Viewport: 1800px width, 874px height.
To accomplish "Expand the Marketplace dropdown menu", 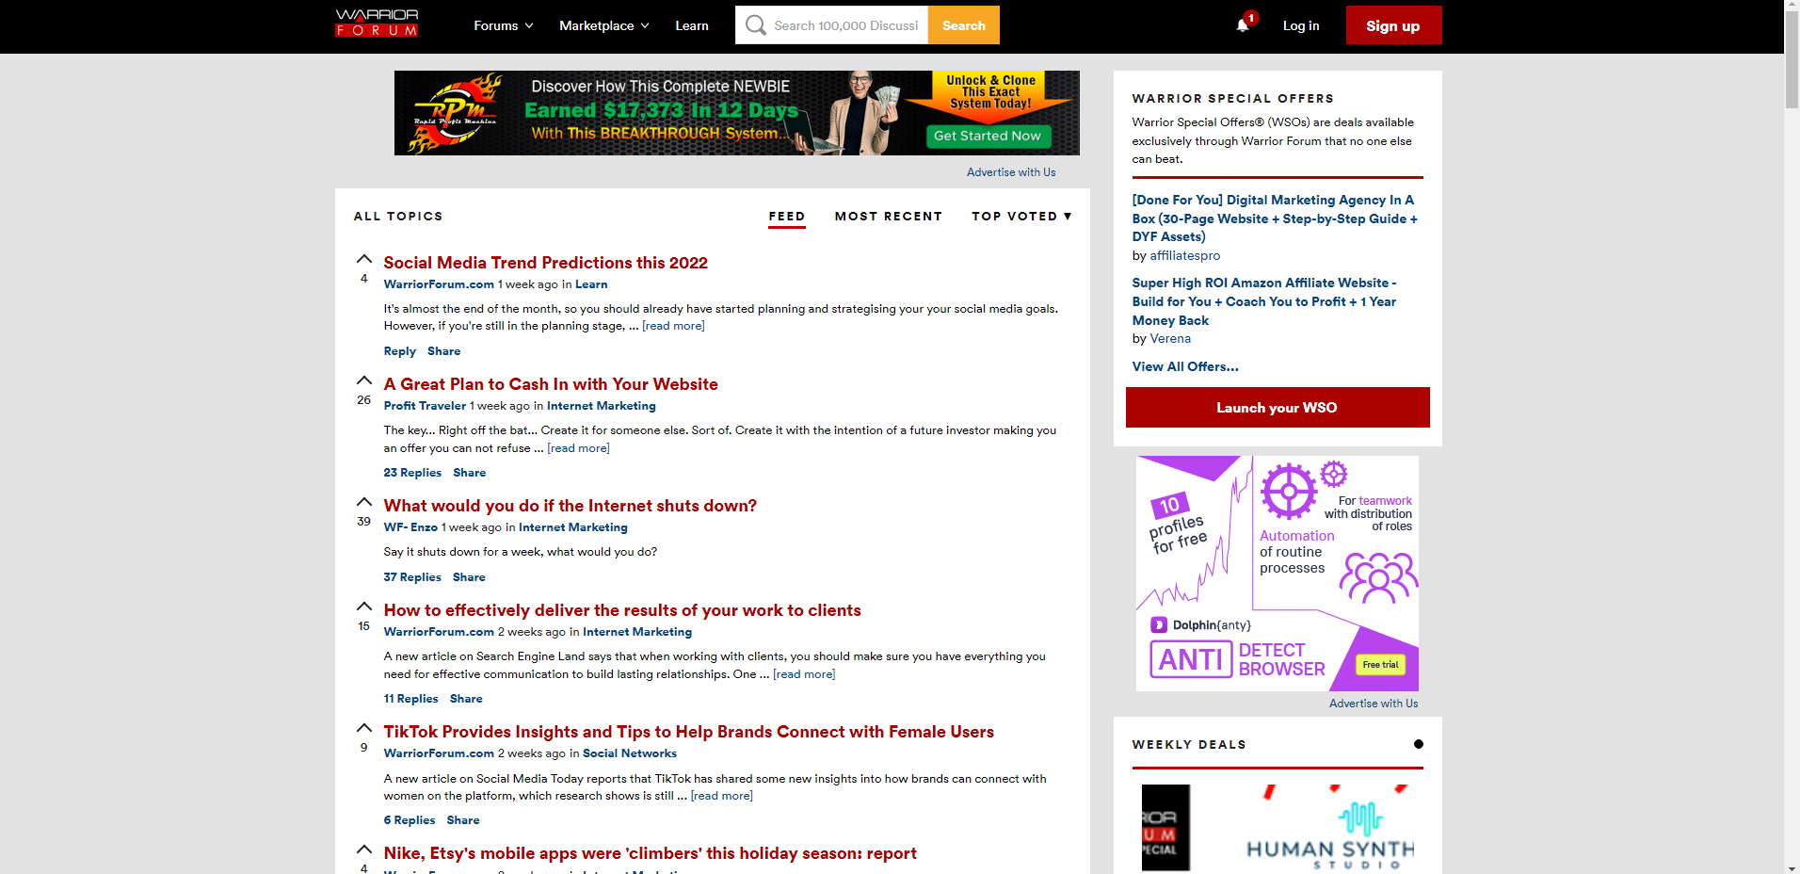I will point(603,25).
